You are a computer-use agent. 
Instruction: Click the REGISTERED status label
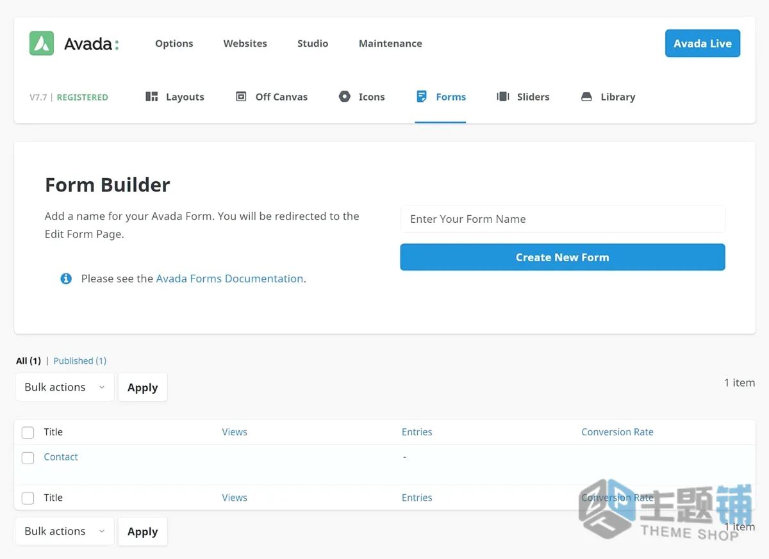83,97
